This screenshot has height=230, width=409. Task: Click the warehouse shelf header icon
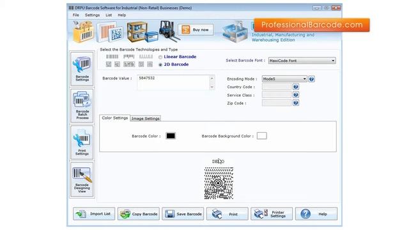[x=142, y=32]
